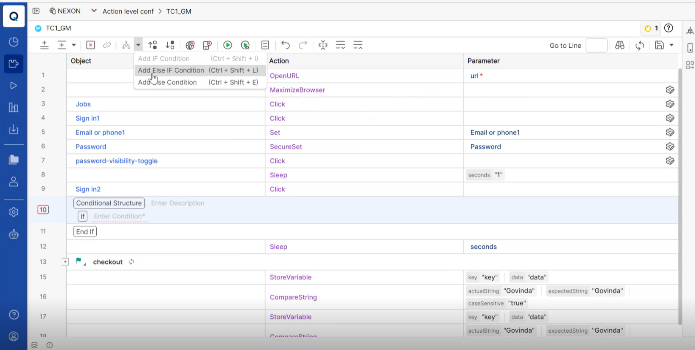Click the Enter Condition field for If
Image resolution: width=695 pixels, height=350 pixels.
[x=120, y=216]
